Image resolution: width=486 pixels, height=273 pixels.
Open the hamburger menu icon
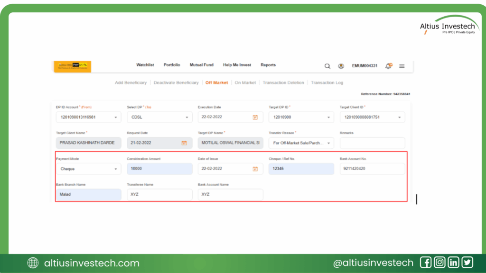pyautogui.click(x=402, y=66)
